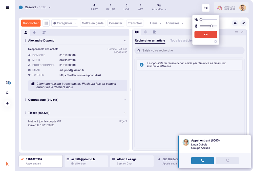Click the PAUSE counter

tap(111, 7)
